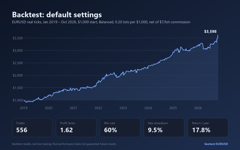Select the Win rate 60% card
The height and width of the screenshot is (150, 240).
pos(120,127)
